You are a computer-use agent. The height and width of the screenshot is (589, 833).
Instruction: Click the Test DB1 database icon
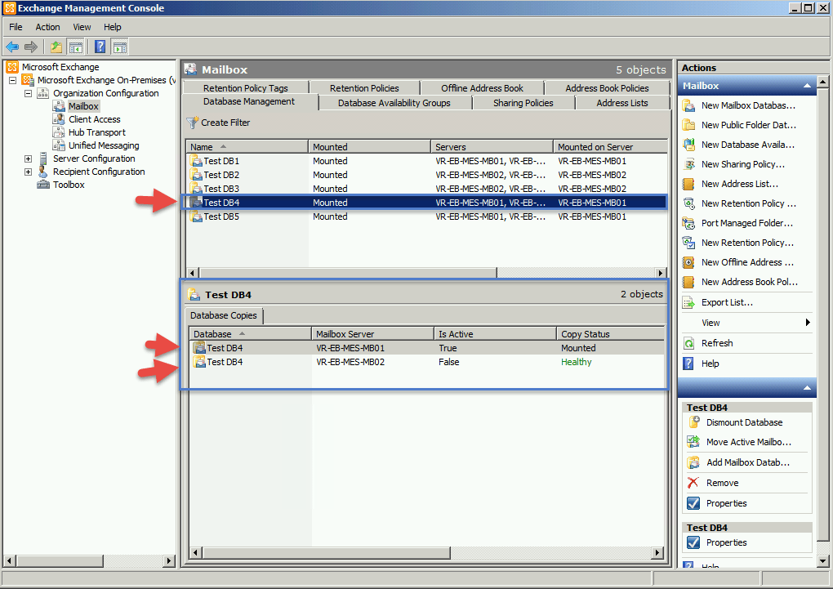(196, 161)
